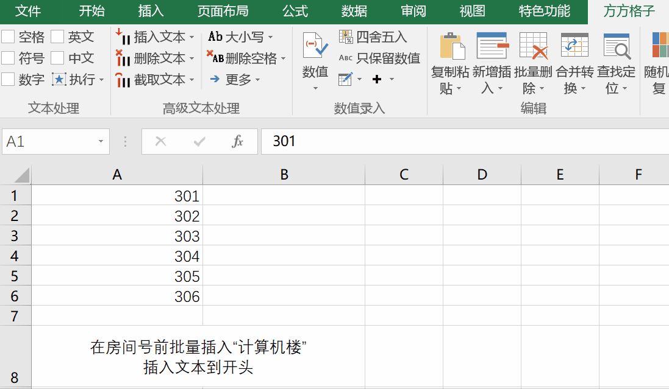
Task: Open the Name Box dropdown arrow
Action: [x=101, y=141]
